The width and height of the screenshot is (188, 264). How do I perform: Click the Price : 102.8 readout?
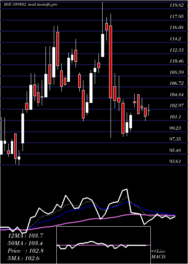26,251
